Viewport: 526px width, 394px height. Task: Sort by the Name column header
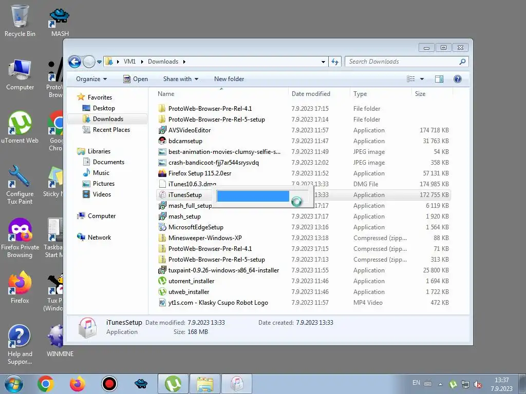221,94
